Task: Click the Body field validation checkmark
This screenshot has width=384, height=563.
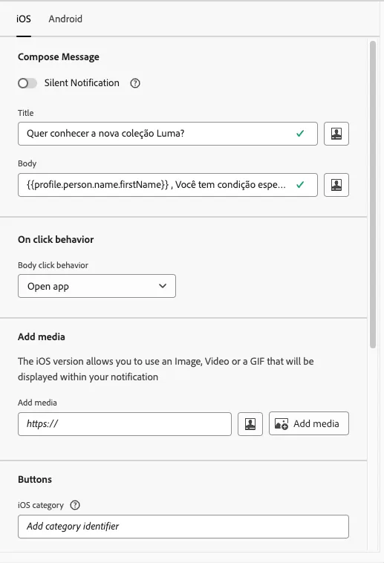Action: point(300,185)
